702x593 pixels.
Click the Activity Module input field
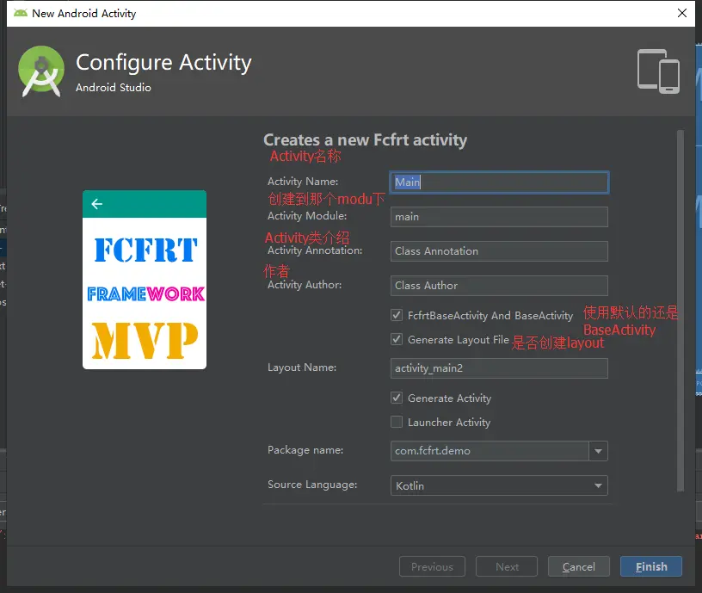tap(499, 217)
